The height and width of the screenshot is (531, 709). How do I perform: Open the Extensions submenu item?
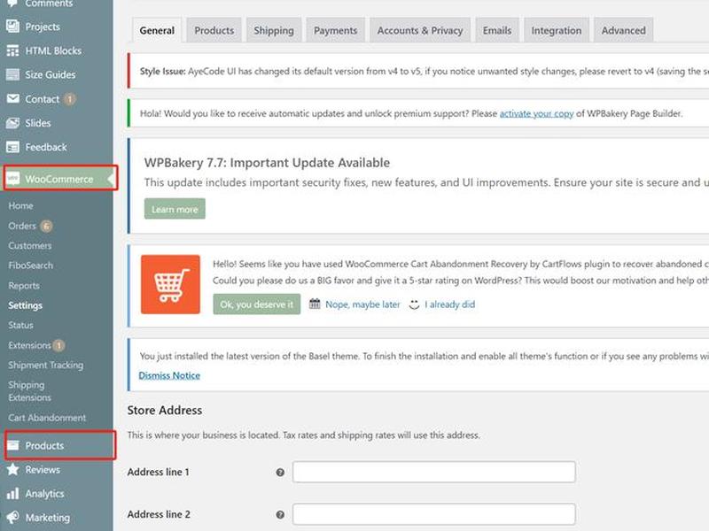[x=29, y=345]
